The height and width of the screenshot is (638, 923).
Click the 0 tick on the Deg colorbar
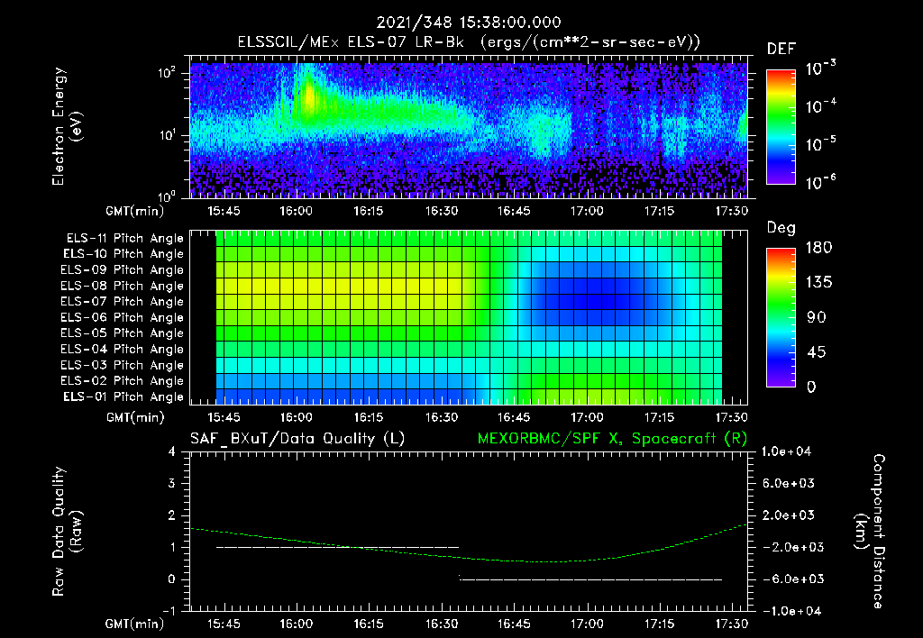[812, 387]
